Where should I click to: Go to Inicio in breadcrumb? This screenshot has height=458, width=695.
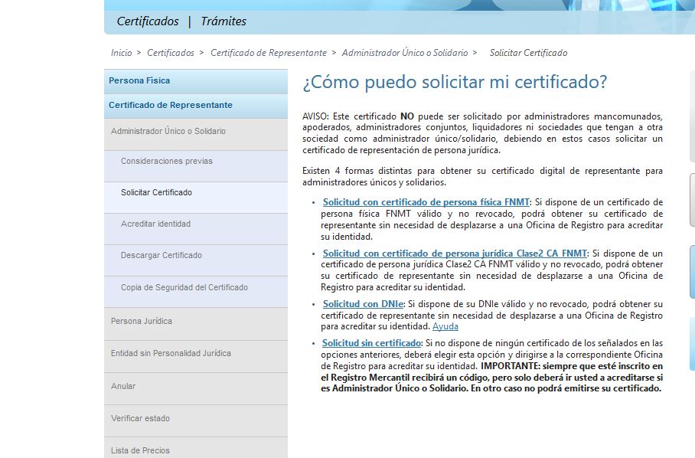click(121, 53)
